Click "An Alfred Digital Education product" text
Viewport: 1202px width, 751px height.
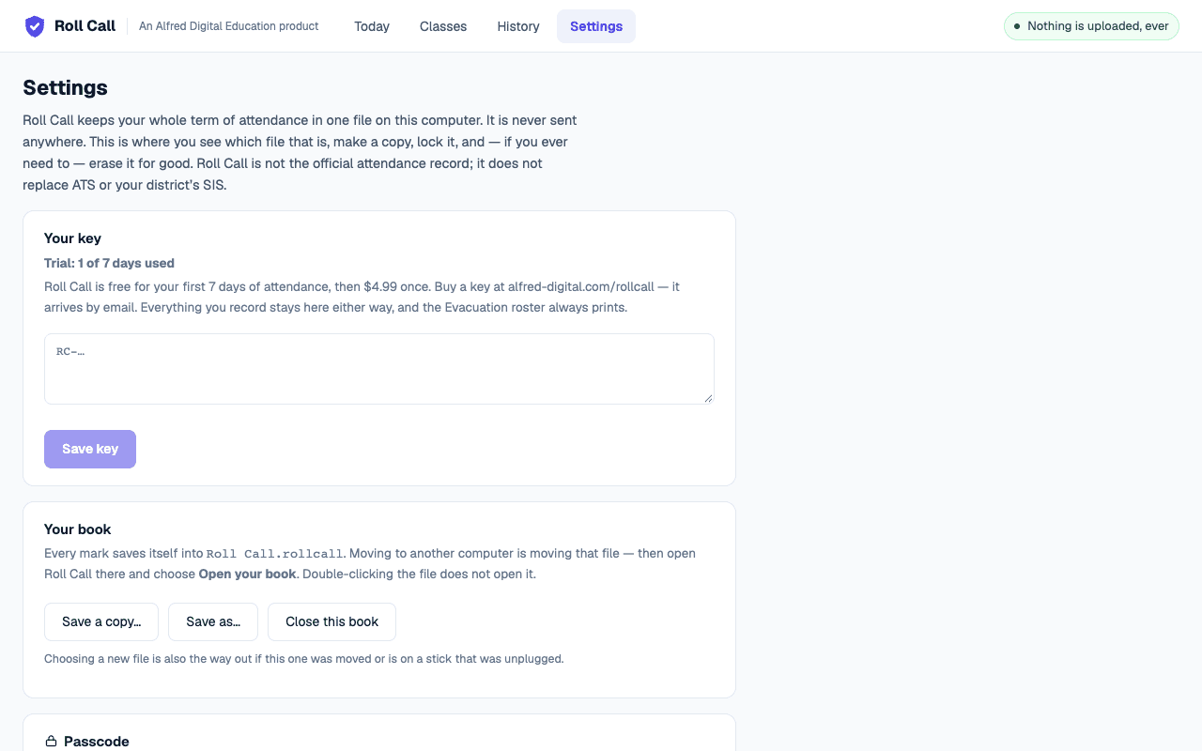click(229, 26)
